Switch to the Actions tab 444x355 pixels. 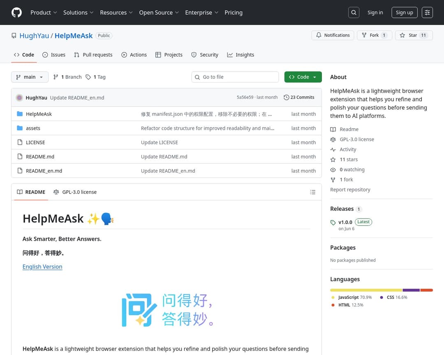click(x=134, y=55)
